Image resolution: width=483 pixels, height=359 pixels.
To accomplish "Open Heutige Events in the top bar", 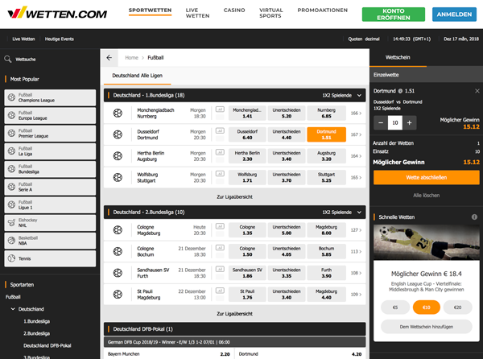I will coord(59,39).
